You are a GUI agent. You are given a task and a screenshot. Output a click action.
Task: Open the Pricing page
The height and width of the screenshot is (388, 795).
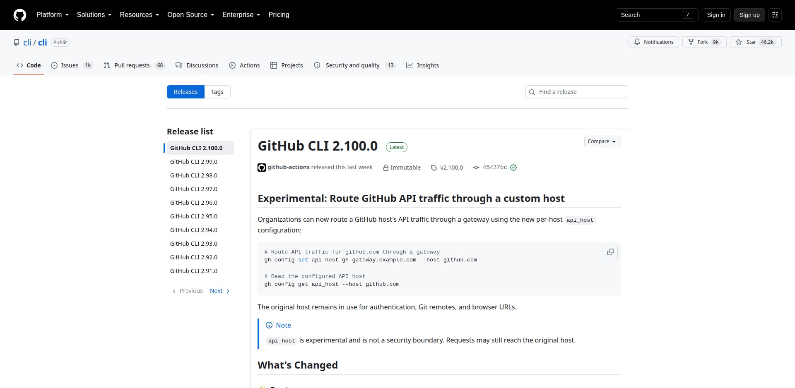279,15
